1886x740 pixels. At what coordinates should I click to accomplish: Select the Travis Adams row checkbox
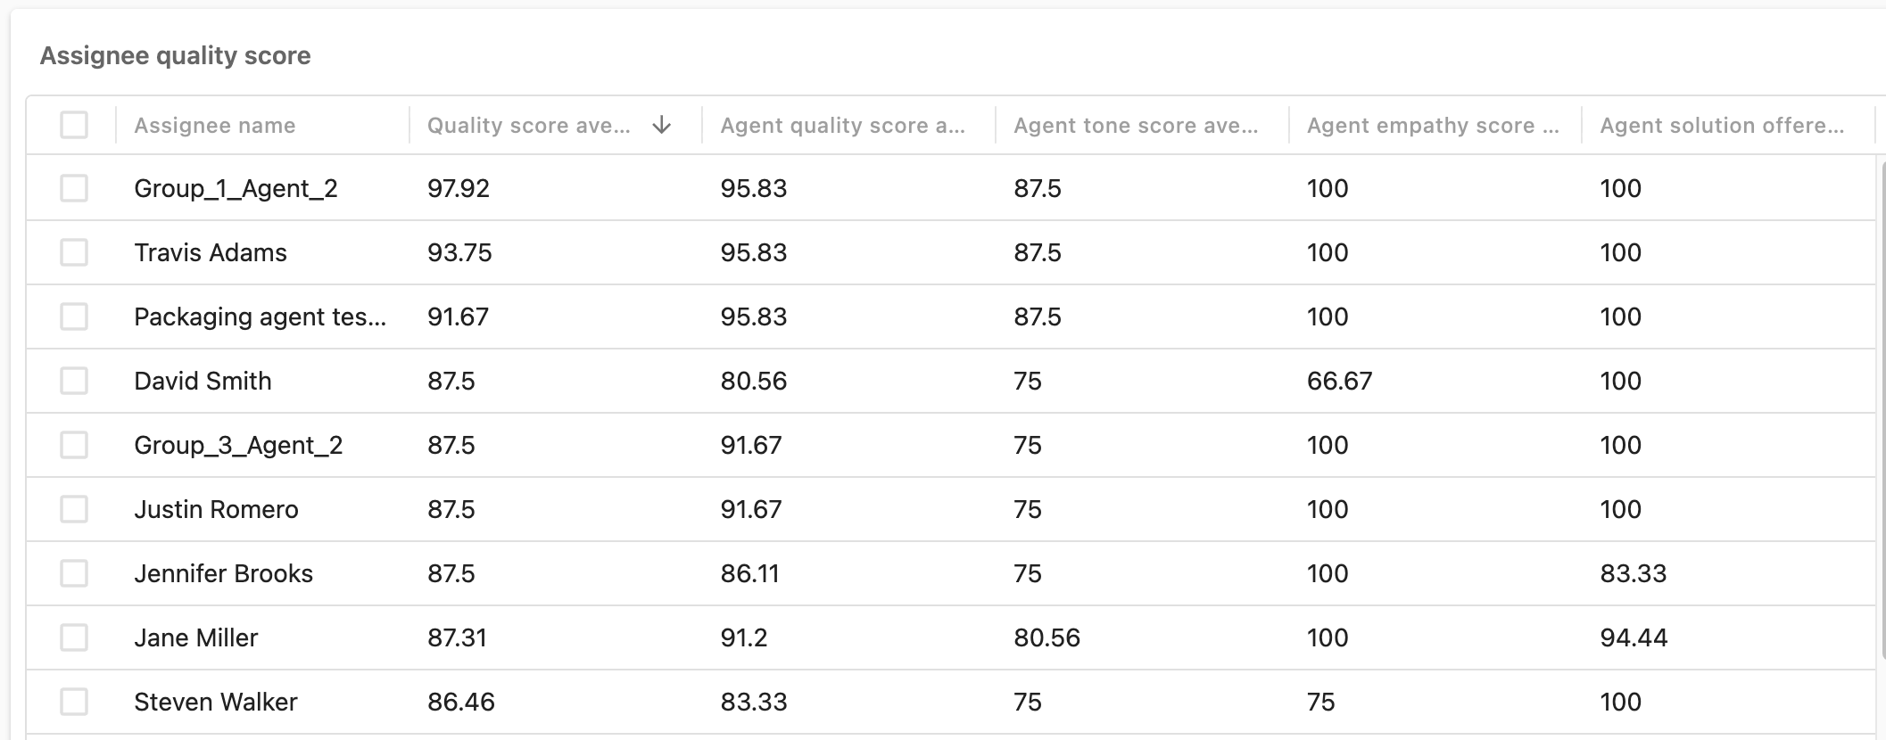(x=74, y=252)
